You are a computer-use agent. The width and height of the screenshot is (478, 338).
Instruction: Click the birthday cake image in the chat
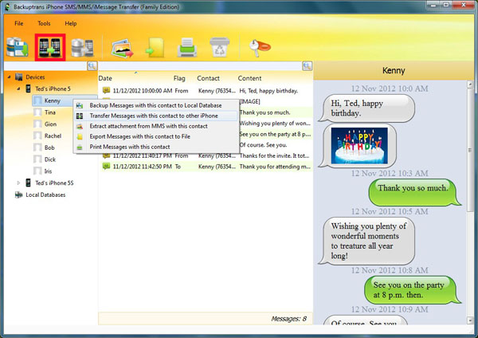(x=359, y=146)
